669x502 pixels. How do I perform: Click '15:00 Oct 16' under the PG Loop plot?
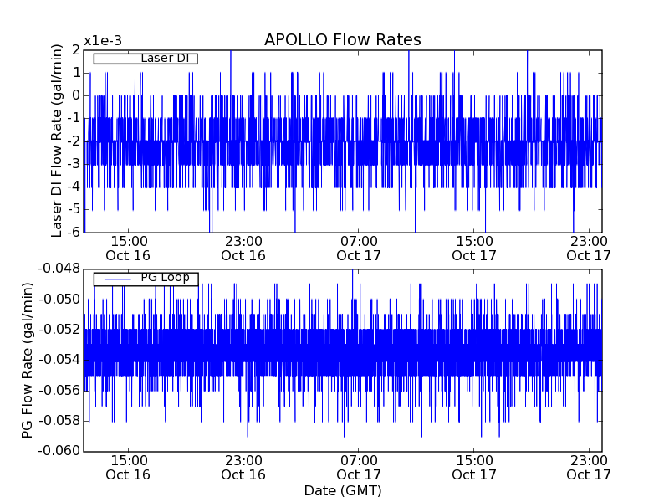coord(128,468)
